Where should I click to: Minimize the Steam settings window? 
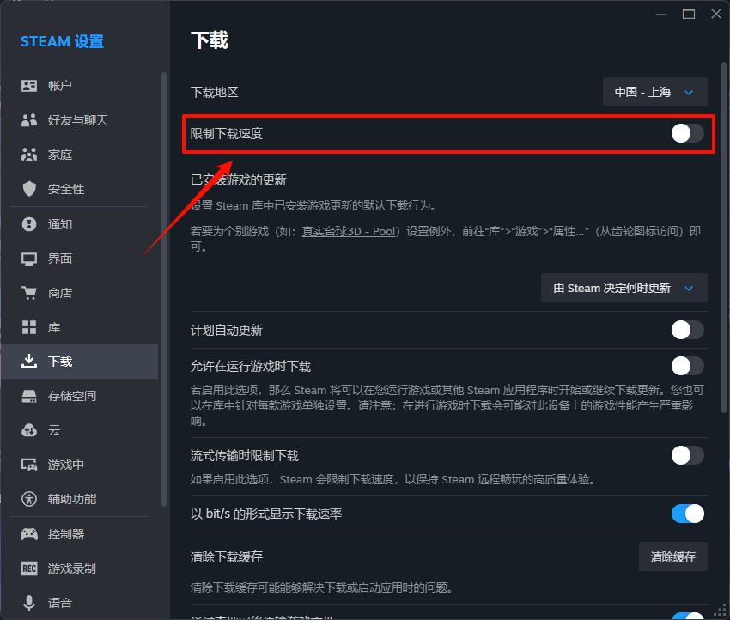click(661, 15)
